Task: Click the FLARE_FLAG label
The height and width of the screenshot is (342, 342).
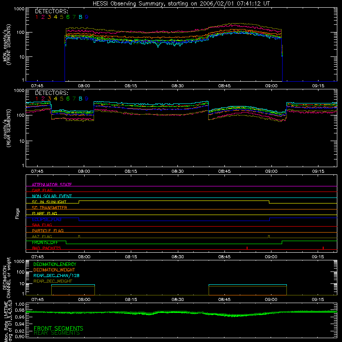Action: [44, 213]
